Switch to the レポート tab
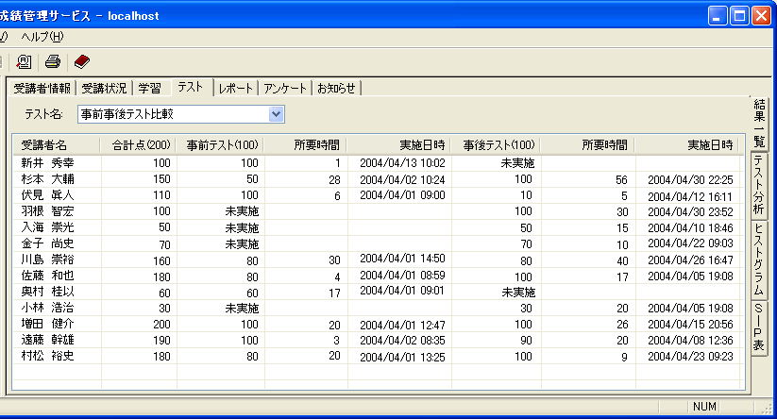The width and height of the screenshot is (777, 419). [236, 88]
